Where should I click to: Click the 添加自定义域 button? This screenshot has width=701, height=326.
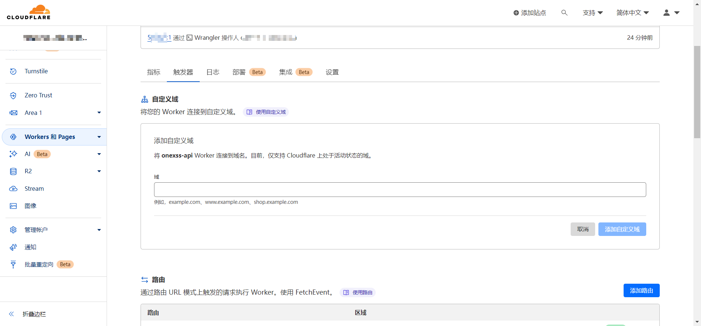622,229
